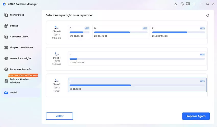Click '232.9 GB' size of Disco 1
The width and height of the screenshot is (217, 127).
point(57,65)
